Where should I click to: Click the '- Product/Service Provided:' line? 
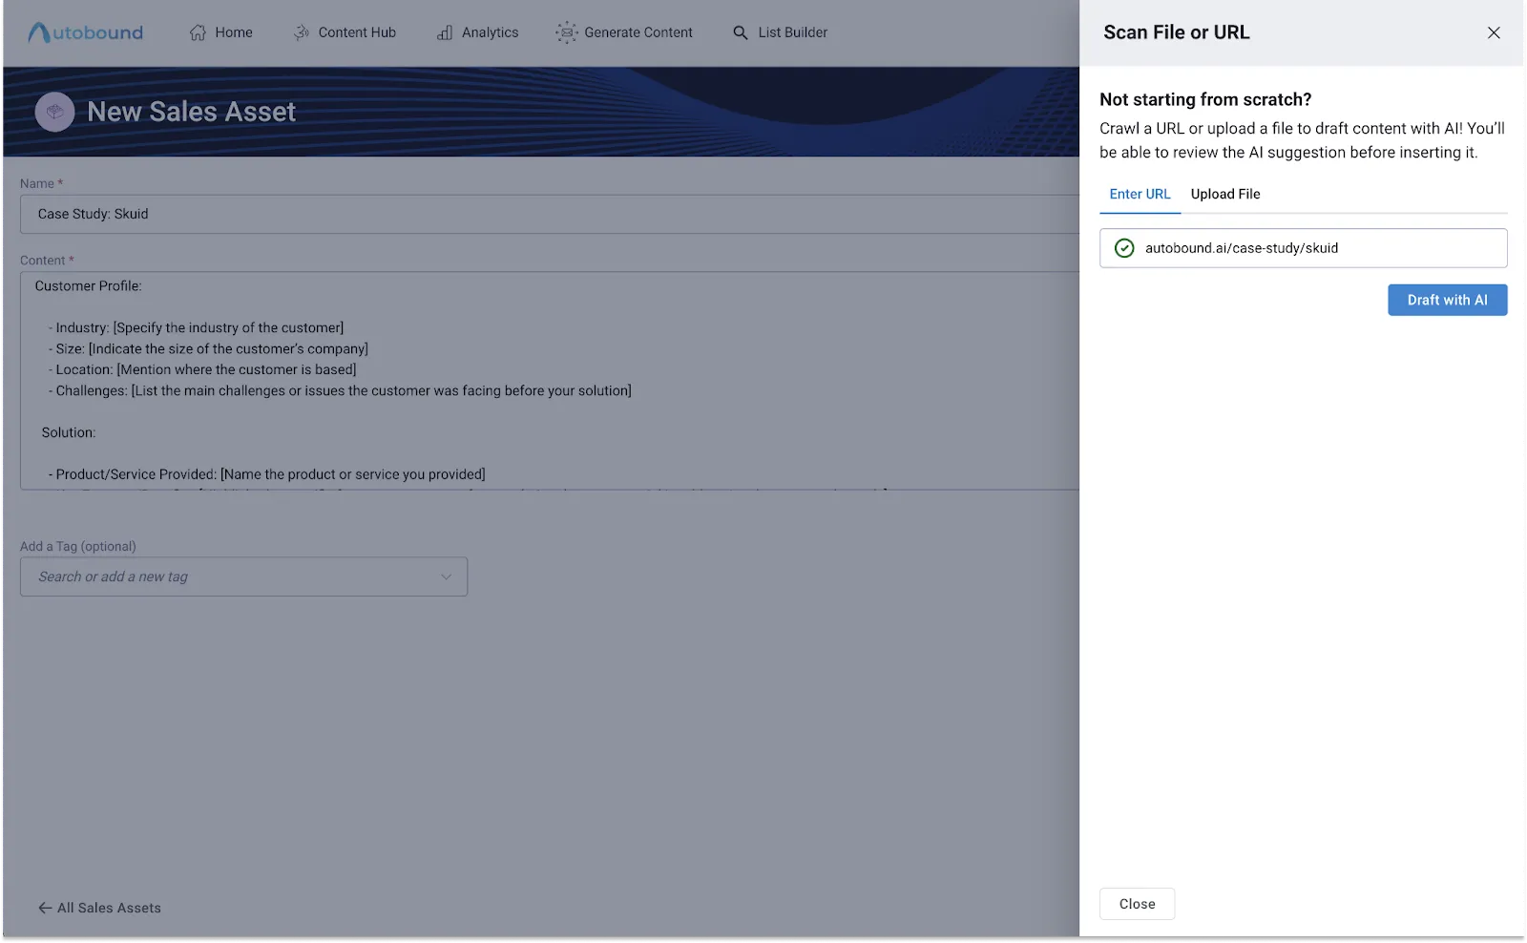(267, 474)
